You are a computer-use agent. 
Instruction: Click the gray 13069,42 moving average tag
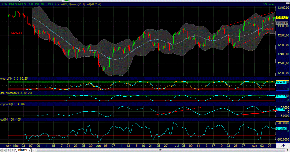[282, 23]
